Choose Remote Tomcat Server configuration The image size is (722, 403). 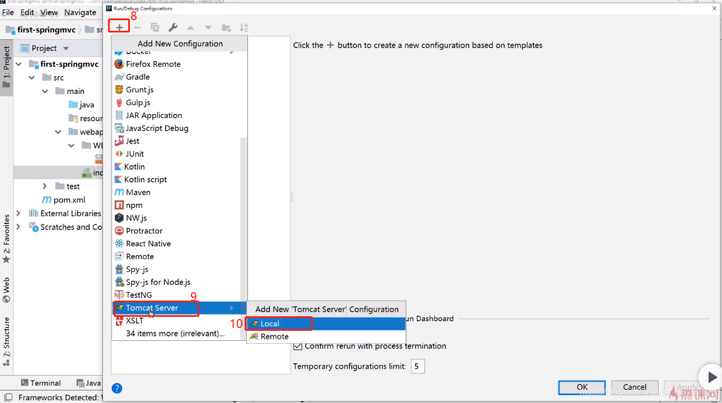pyautogui.click(x=326, y=337)
